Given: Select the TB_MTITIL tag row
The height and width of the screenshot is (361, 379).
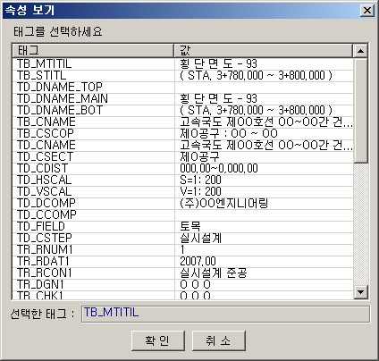Looking at the screenshot, I should click(183, 63).
